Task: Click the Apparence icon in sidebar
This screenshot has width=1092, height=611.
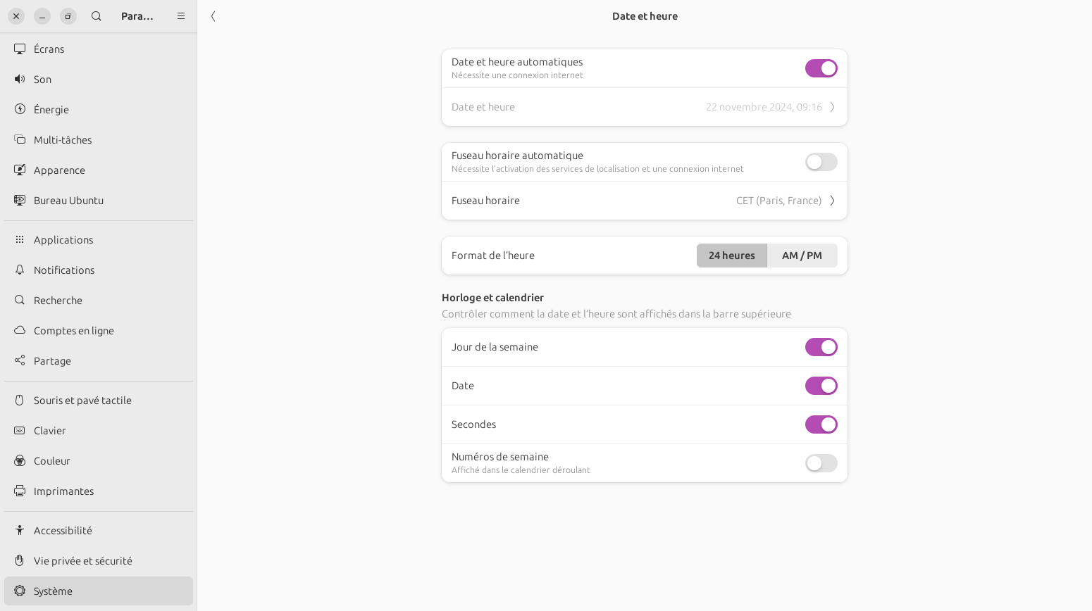Action: 20,170
